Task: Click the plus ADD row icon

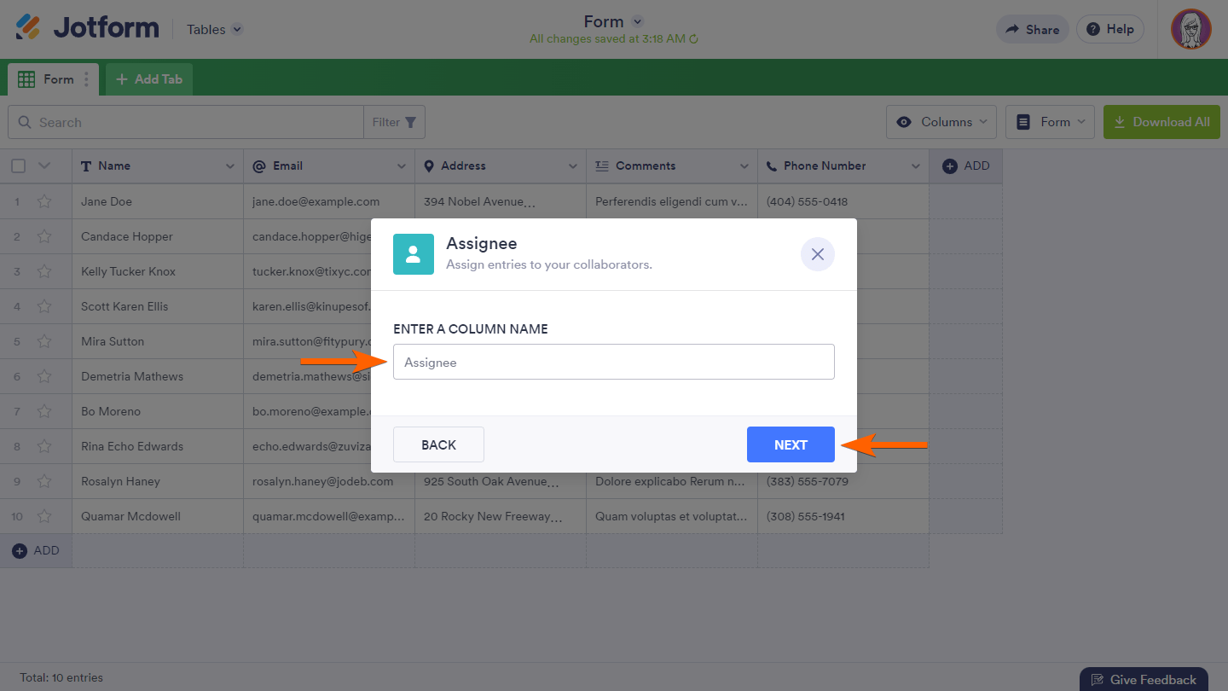Action: click(x=20, y=551)
